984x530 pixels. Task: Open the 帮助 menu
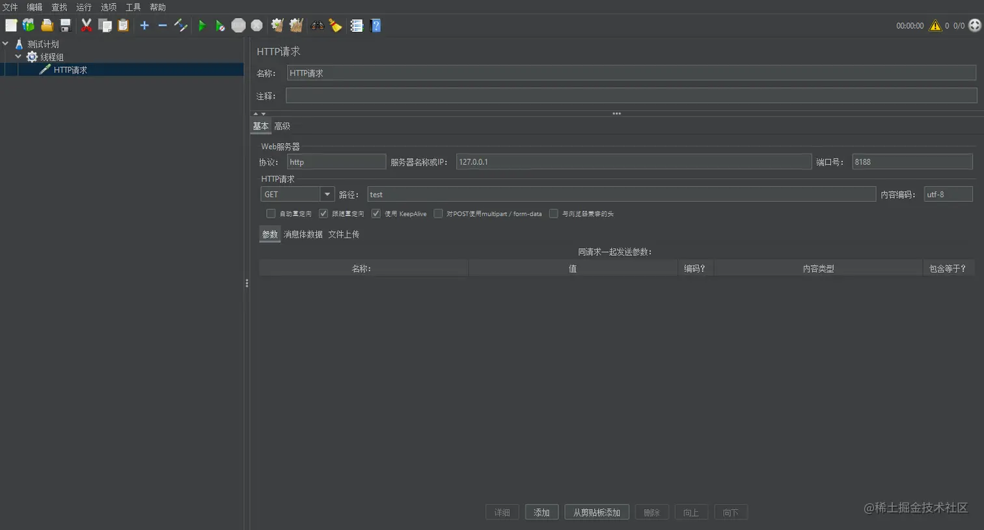pyautogui.click(x=157, y=7)
